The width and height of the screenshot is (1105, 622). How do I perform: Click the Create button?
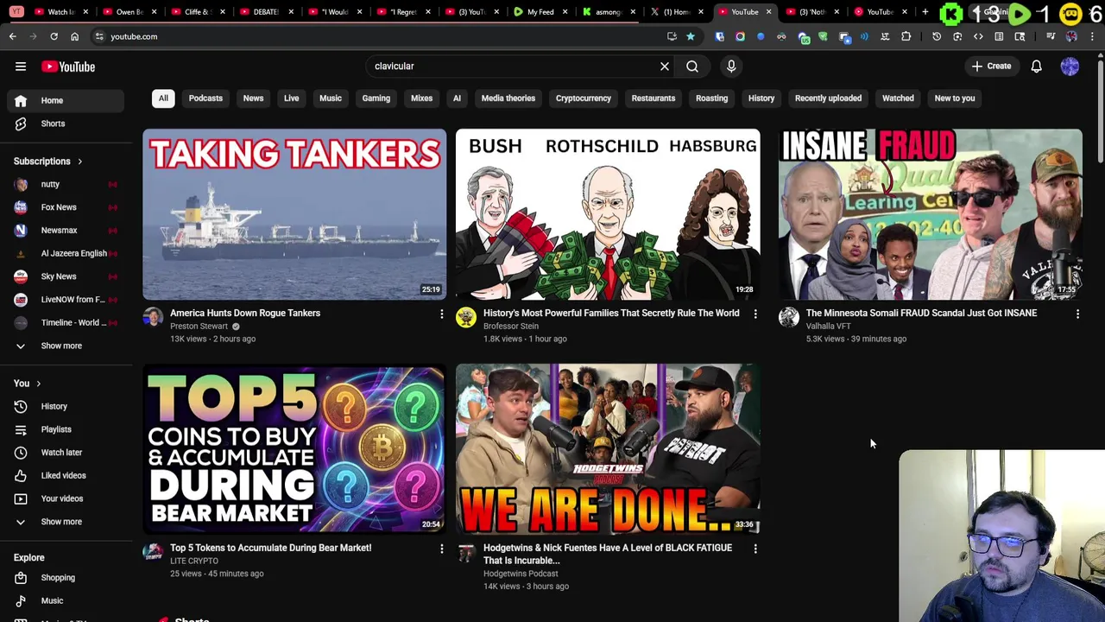(x=991, y=67)
